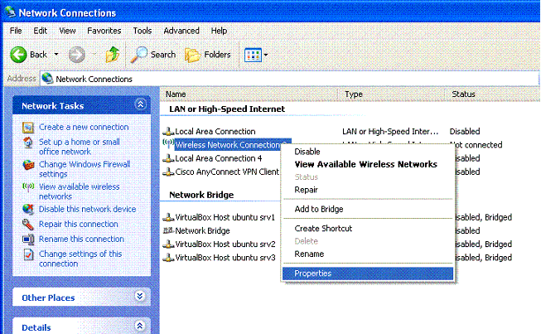This screenshot has width=541, height=334.
Task: Click the Create a new connection icon
Action: click(x=28, y=128)
